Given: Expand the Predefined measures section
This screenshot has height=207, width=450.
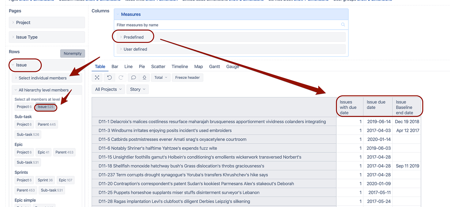Looking at the screenshot, I should click(x=133, y=37).
